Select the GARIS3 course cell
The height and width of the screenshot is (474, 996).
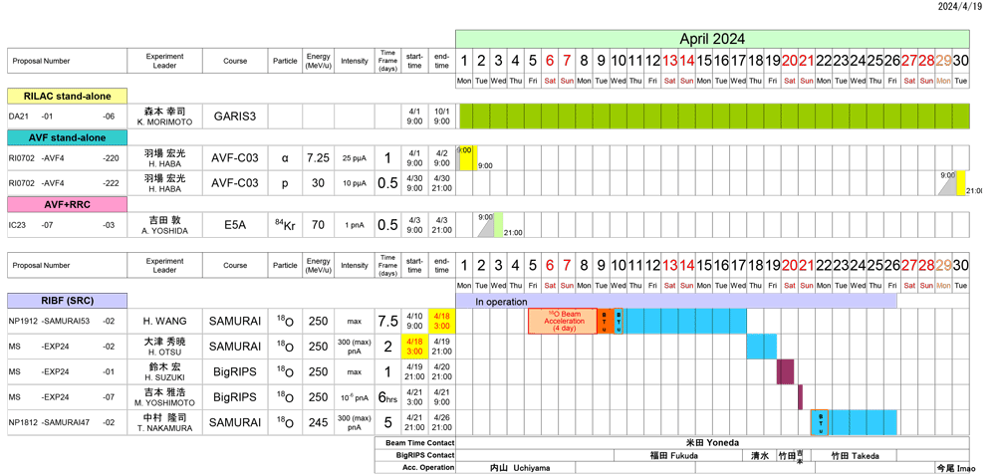click(x=235, y=117)
